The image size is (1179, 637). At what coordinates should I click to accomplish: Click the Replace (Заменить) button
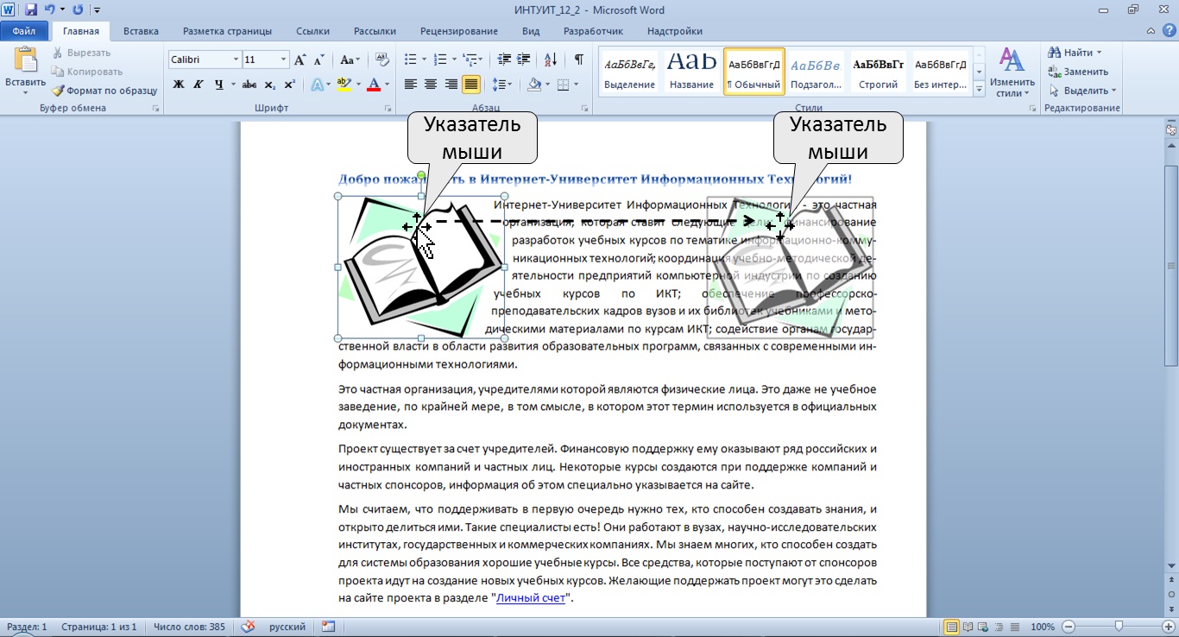click(1078, 72)
